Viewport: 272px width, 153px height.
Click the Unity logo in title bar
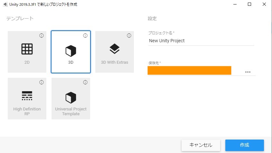point(5,4)
